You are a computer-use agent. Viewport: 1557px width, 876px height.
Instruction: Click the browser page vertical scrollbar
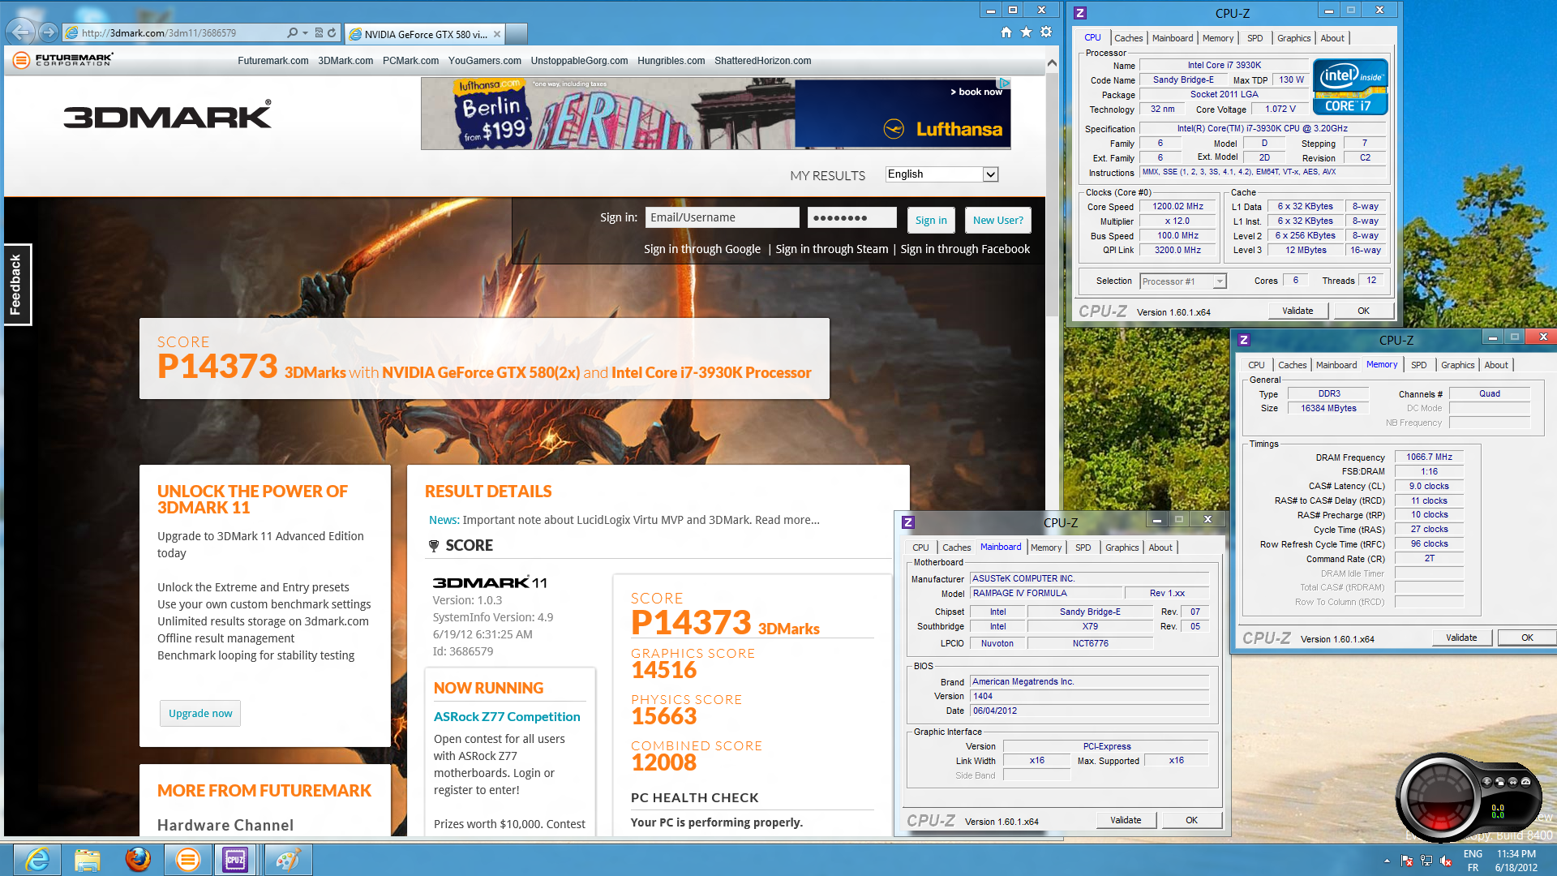1052,195
